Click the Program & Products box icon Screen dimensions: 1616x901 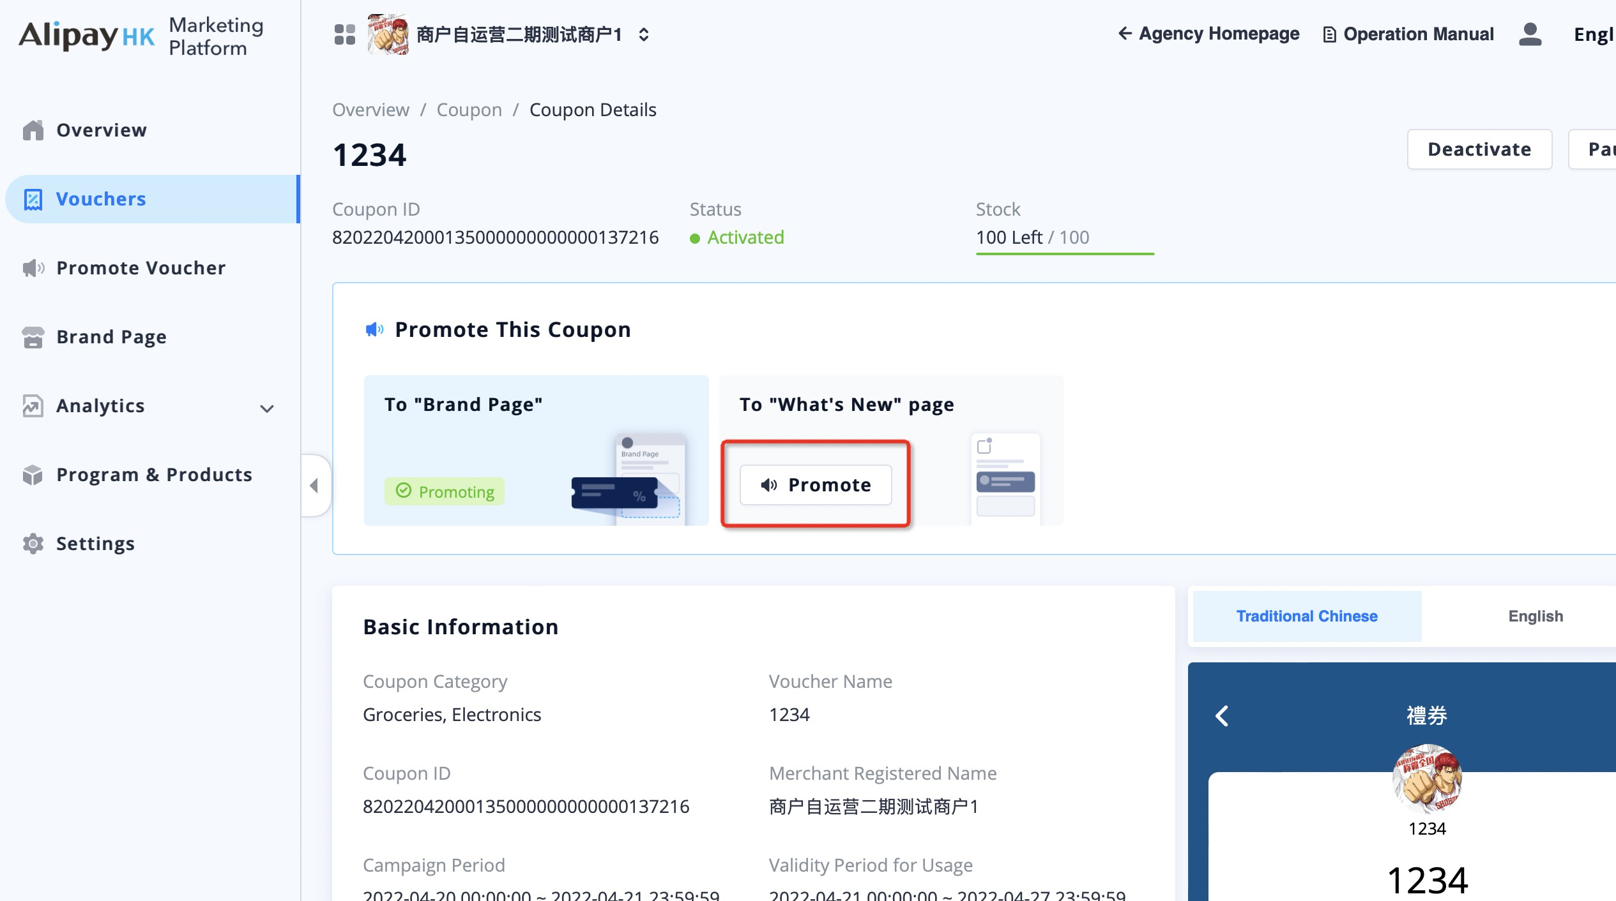(33, 475)
